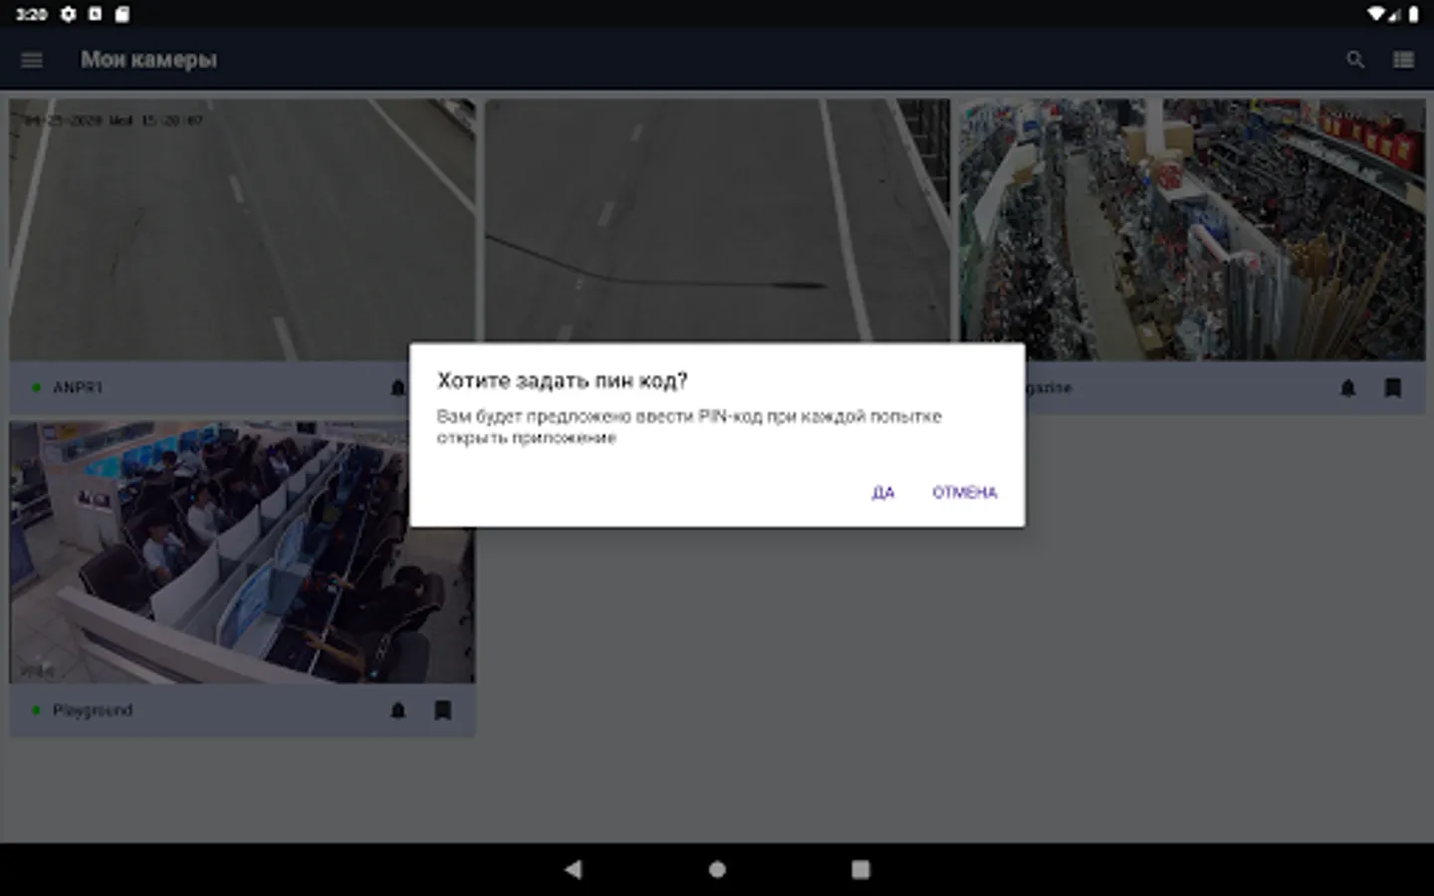
Task: Tap the Android back button
Action: (x=573, y=869)
